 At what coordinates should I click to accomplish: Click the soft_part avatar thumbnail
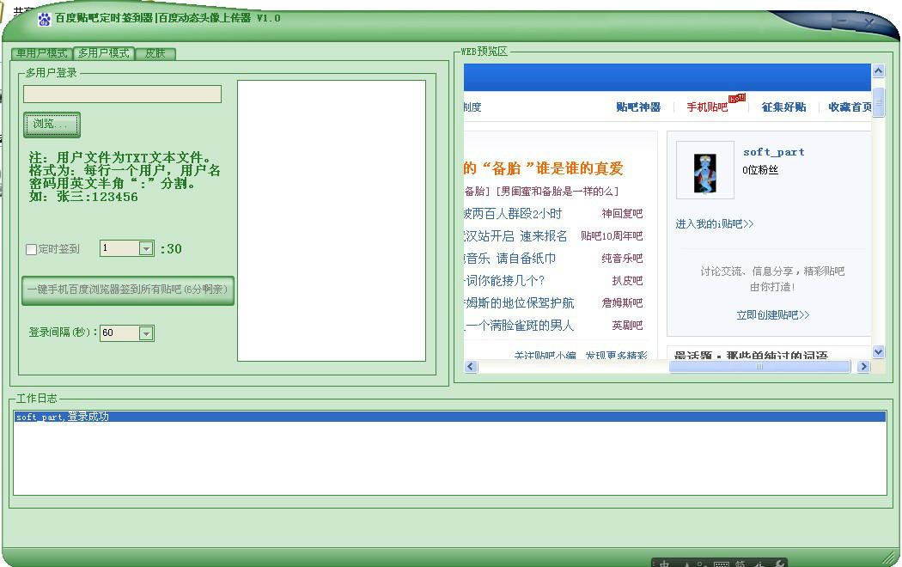(705, 170)
